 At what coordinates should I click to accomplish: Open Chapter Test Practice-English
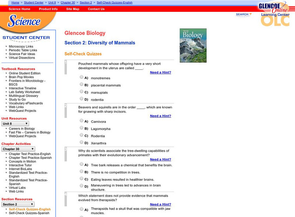click(30, 154)
